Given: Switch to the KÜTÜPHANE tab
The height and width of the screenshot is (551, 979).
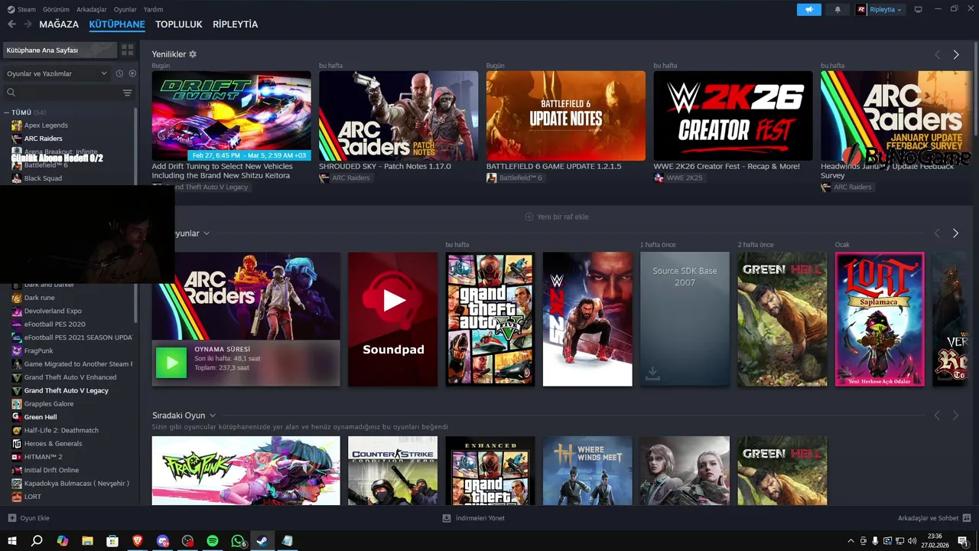Looking at the screenshot, I should pyautogui.click(x=117, y=24).
